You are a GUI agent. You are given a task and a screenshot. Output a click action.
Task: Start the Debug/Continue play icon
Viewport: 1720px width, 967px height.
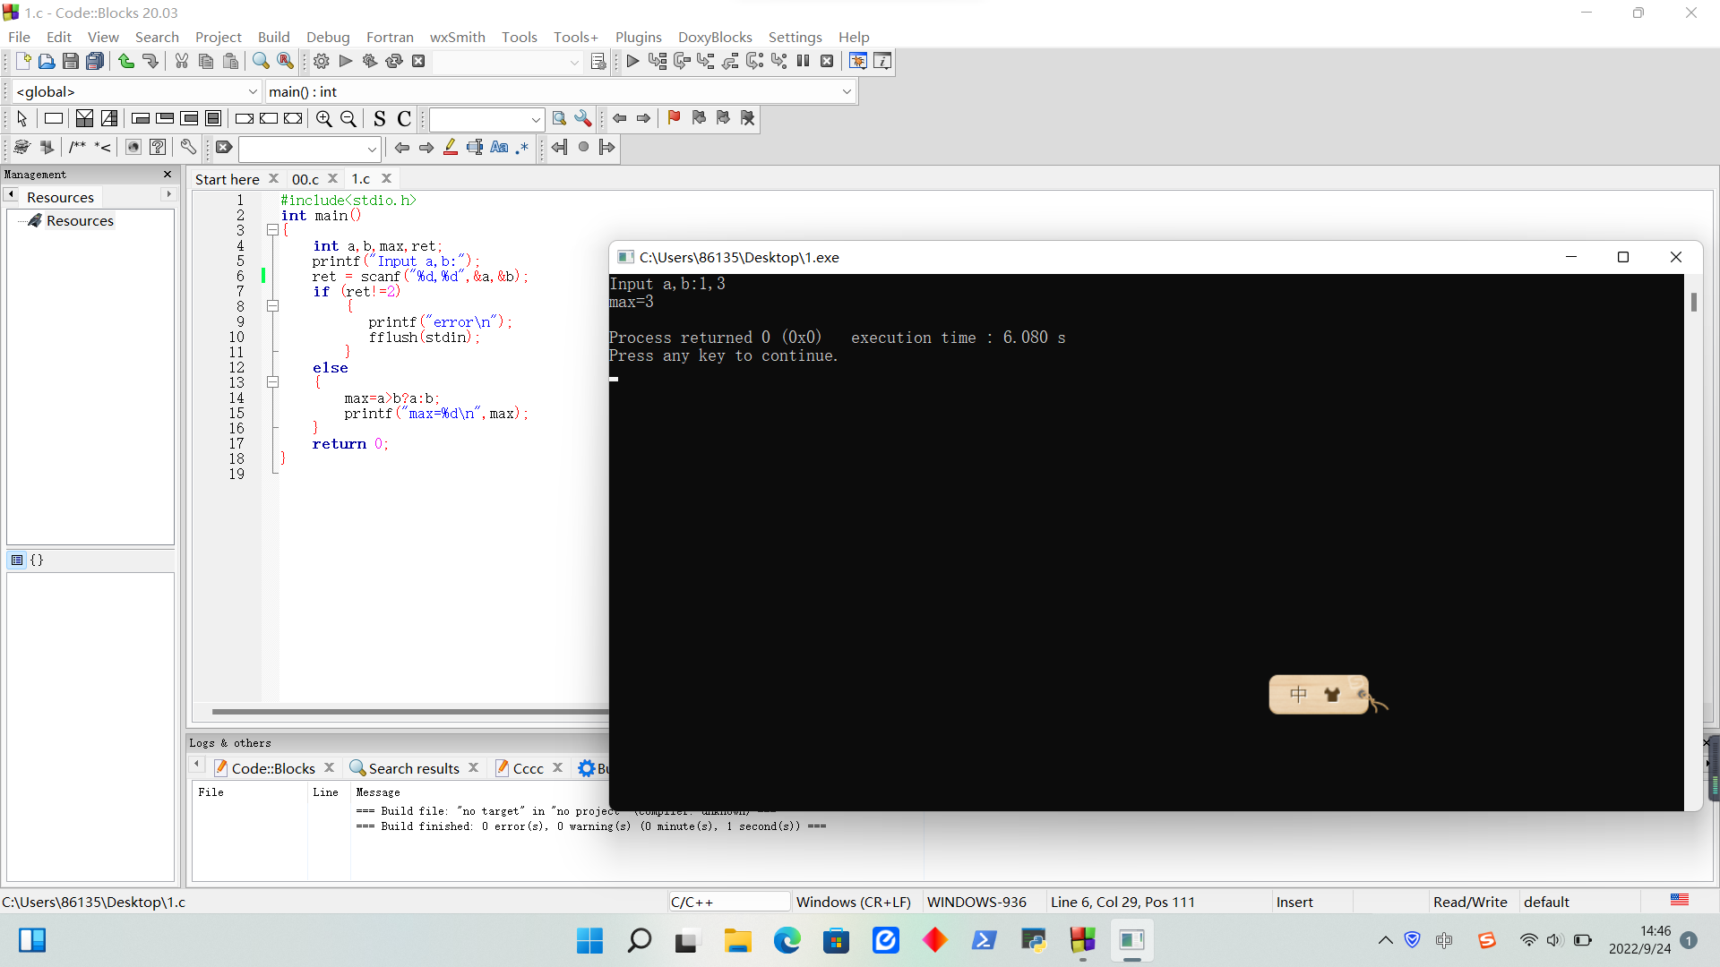(x=632, y=62)
